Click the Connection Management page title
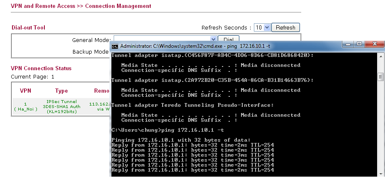Screen dimensions: 385x177 [x=81, y=6]
